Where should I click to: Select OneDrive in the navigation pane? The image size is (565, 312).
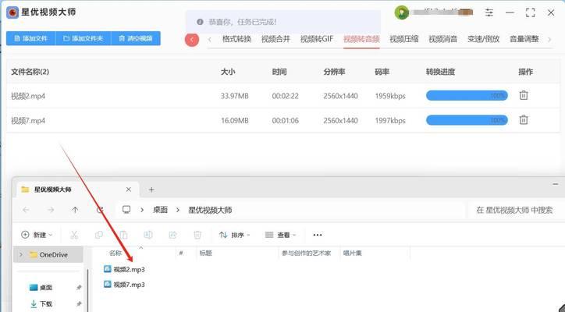coord(53,255)
